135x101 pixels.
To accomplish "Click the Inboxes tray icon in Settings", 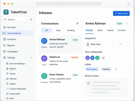I will pos(7,79).
